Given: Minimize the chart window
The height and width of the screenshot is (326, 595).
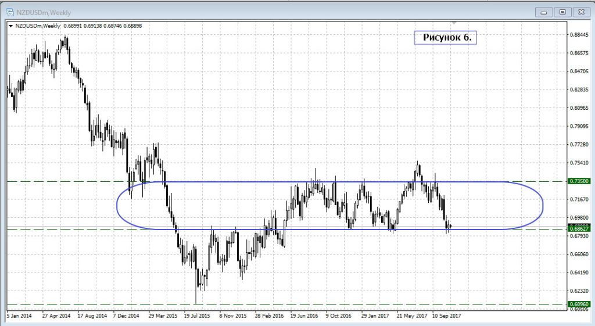Looking at the screenshot, I should pyautogui.click(x=544, y=11).
